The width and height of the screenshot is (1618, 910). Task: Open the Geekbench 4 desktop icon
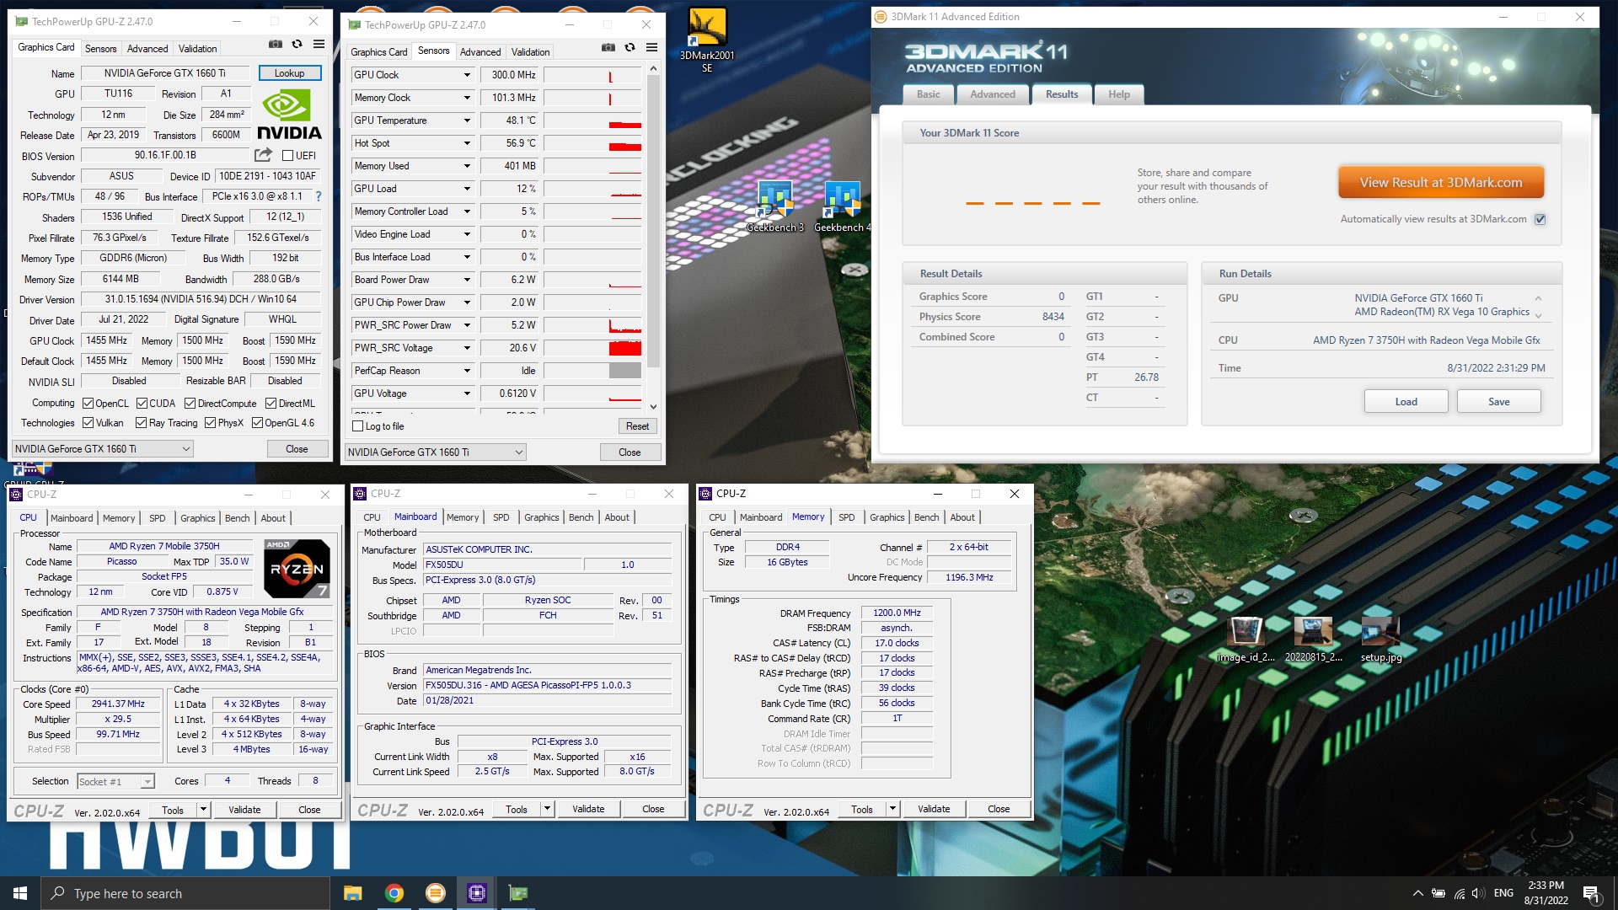(x=843, y=207)
